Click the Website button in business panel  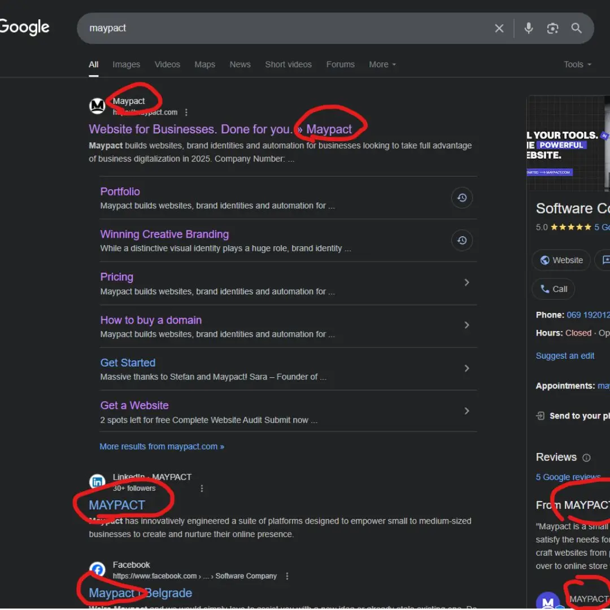point(561,260)
